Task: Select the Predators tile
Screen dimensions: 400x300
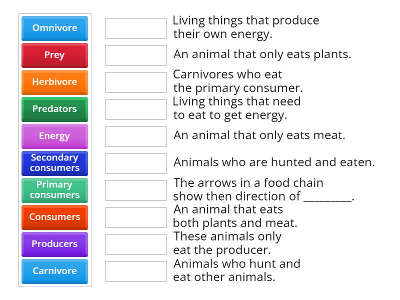Action: (x=54, y=109)
